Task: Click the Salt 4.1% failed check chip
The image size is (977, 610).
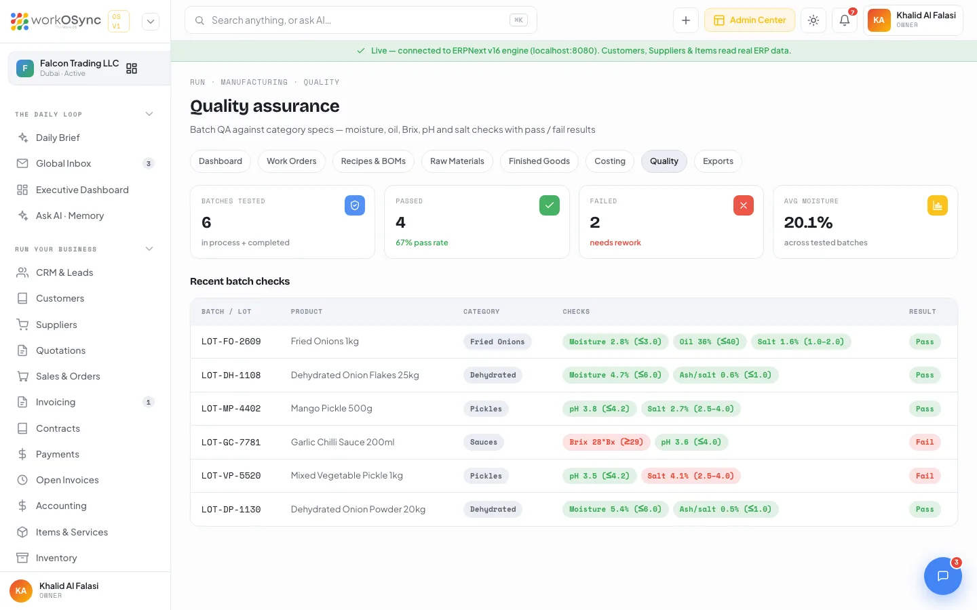Action: tap(691, 476)
